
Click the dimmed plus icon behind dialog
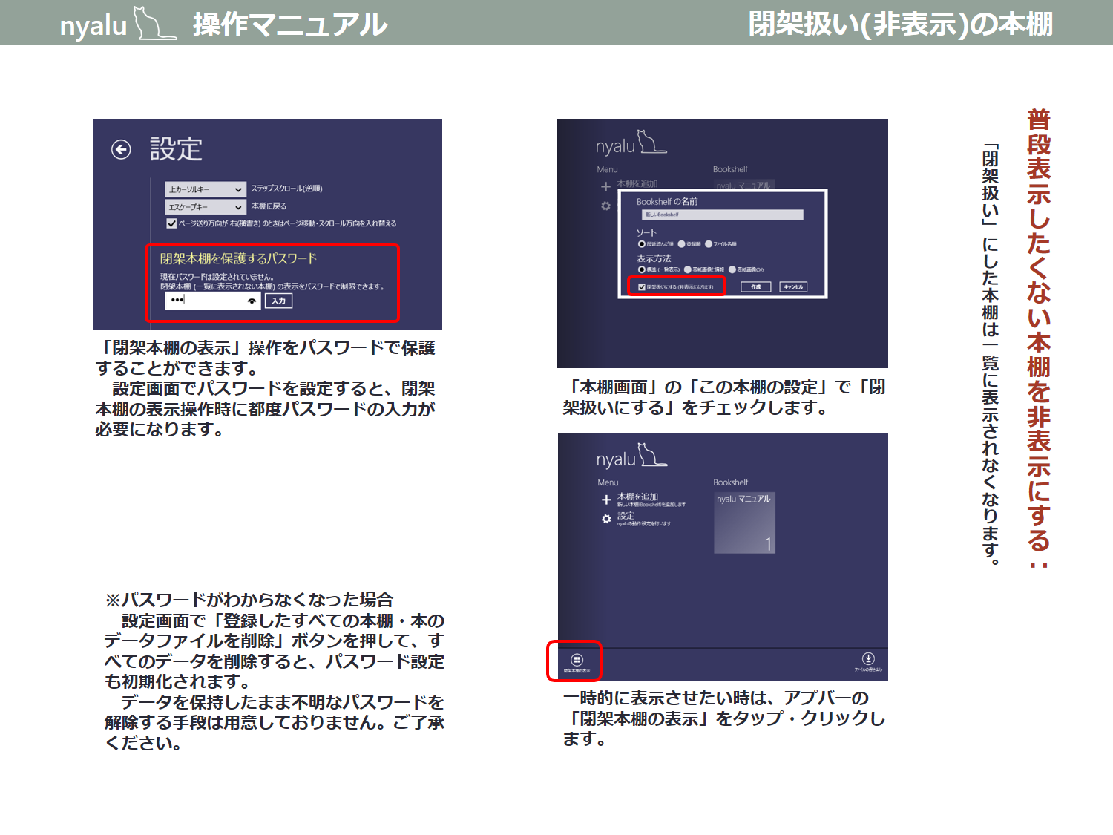(606, 186)
